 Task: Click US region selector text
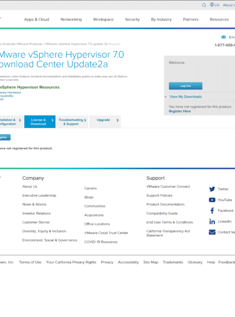tap(217, 5)
